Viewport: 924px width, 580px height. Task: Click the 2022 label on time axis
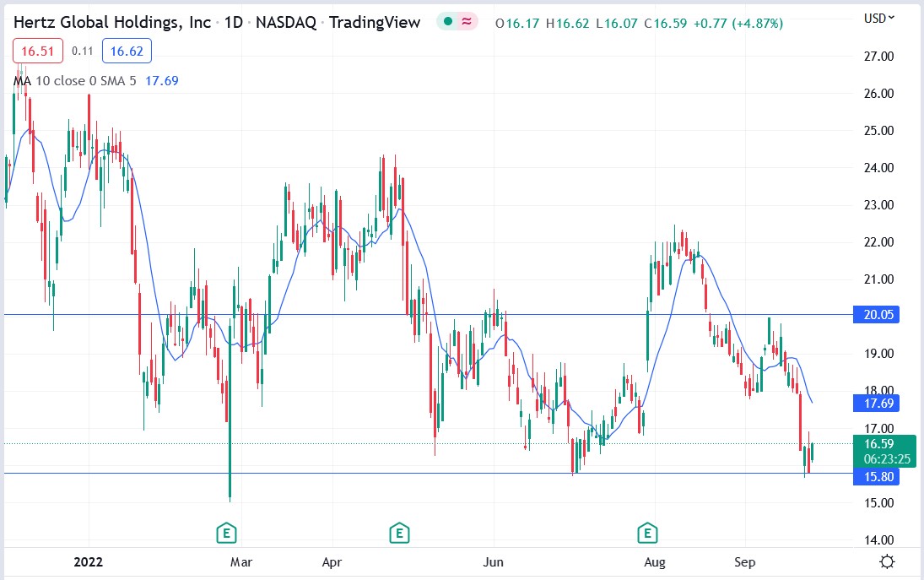[89, 561]
